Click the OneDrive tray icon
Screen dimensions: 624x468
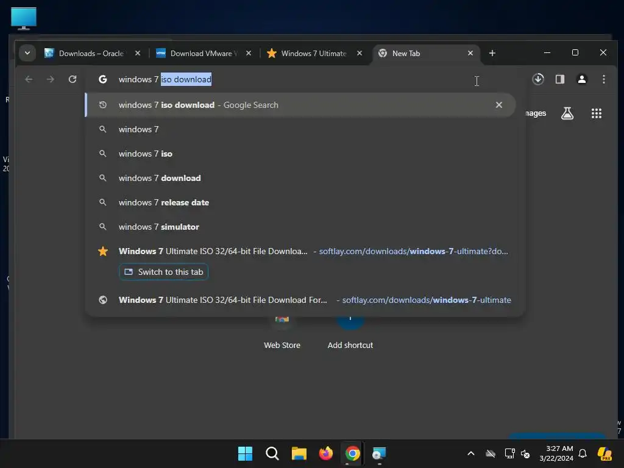pos(491,453)
